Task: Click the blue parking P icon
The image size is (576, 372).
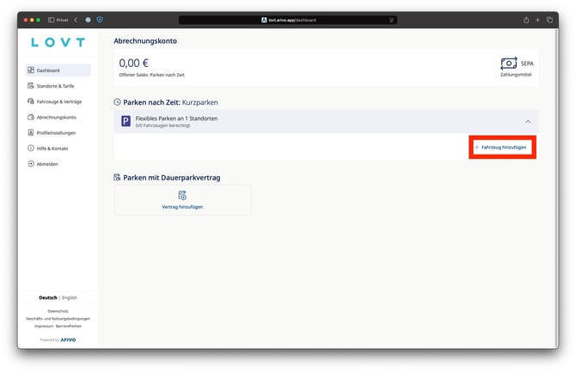Action: pyautogui.click(x=126, y=121)
